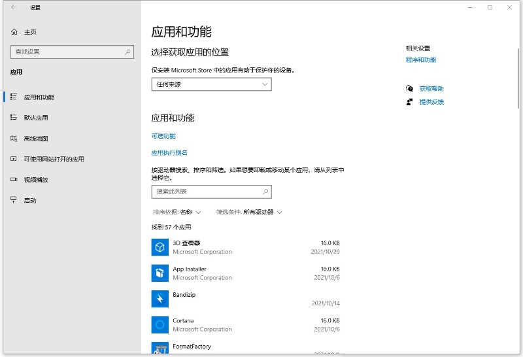Open 程序和功能 related settings link

[x=420, y=60]
